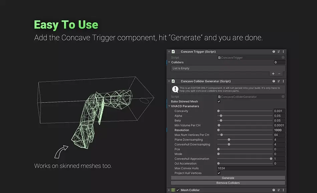Toggle the Mesh Collider enabled checkbox
Viewport: 317px width, 193px height.
tap(178, 190)
